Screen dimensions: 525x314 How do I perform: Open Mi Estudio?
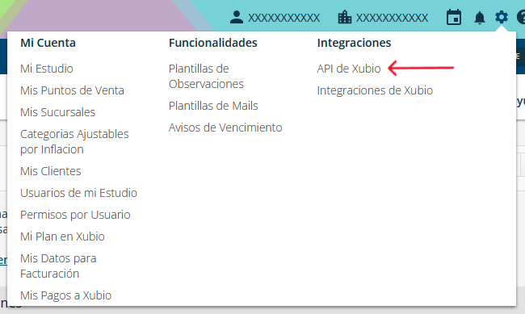(x=47, y=69)
